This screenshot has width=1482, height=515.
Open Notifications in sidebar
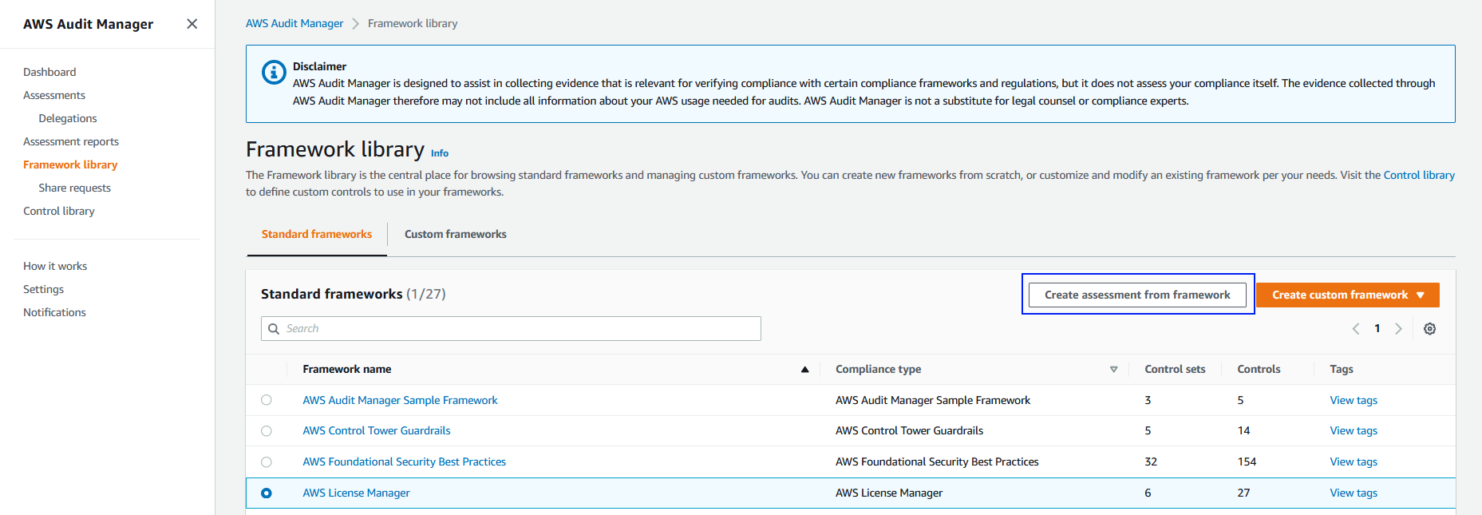click(54, 312)
